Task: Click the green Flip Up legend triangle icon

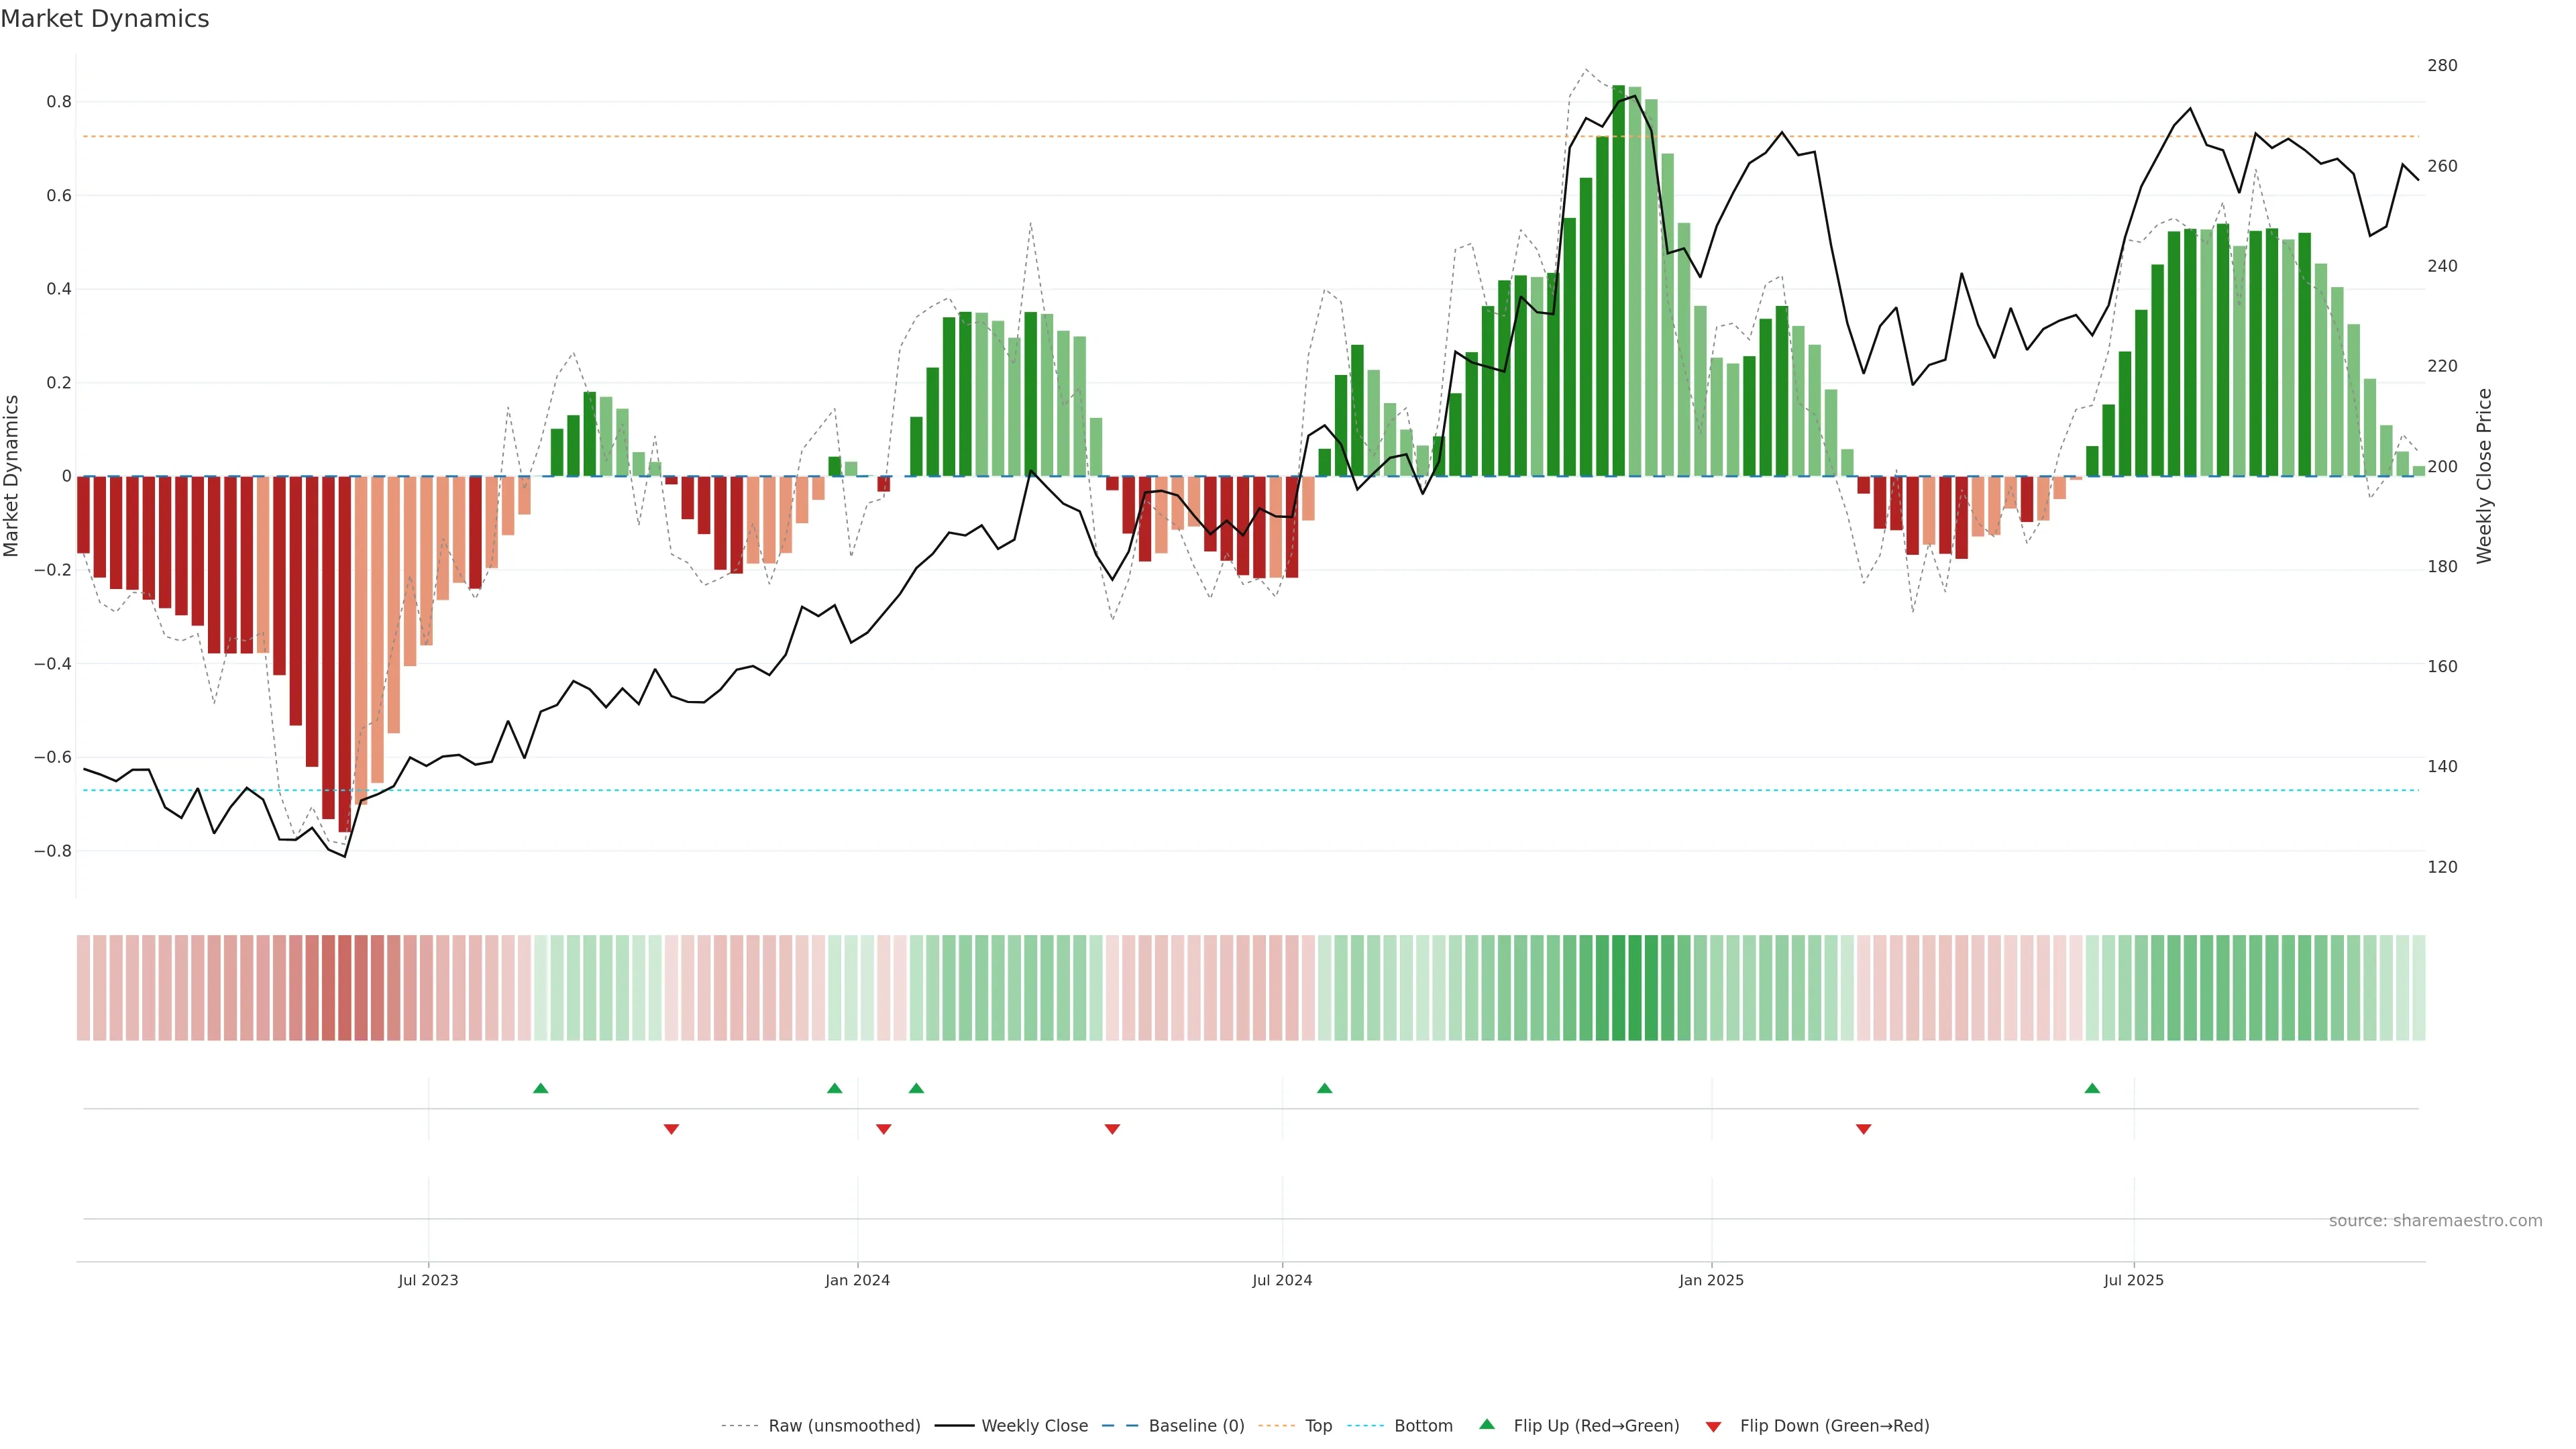Action: pos(1487,1424)
